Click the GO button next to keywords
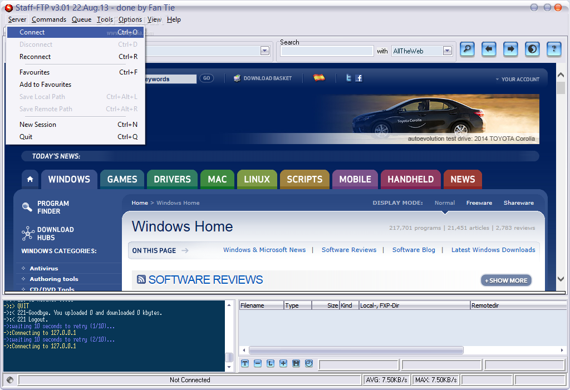This screenshot has height=390, width=570. [x=207, y=78]
